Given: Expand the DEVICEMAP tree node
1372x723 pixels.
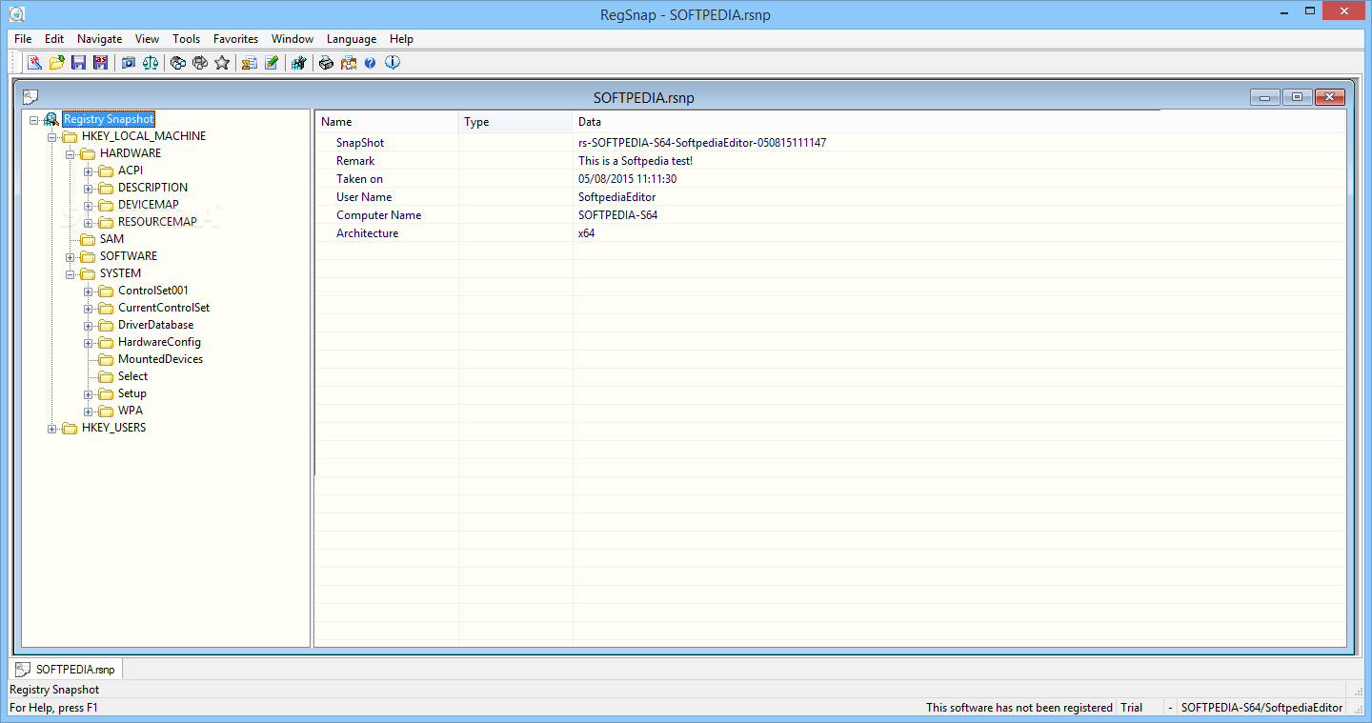Looking at the screenshot, I should [x=89, y=206].
